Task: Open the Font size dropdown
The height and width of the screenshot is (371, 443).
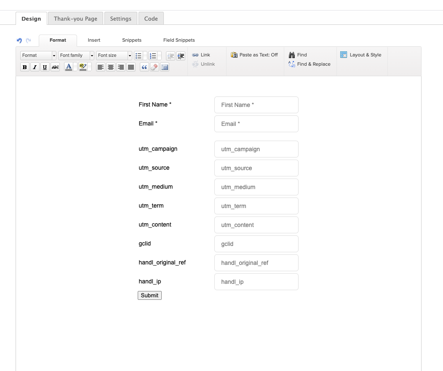Action: [x=114, y=56]
